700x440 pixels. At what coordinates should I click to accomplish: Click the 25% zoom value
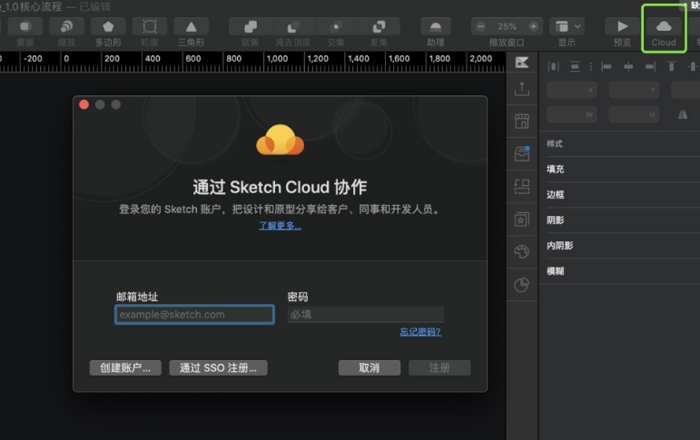(507, 26)
